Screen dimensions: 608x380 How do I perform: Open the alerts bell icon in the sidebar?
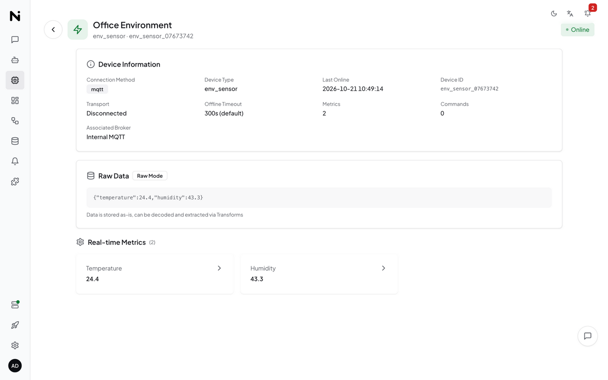[15, 161]
